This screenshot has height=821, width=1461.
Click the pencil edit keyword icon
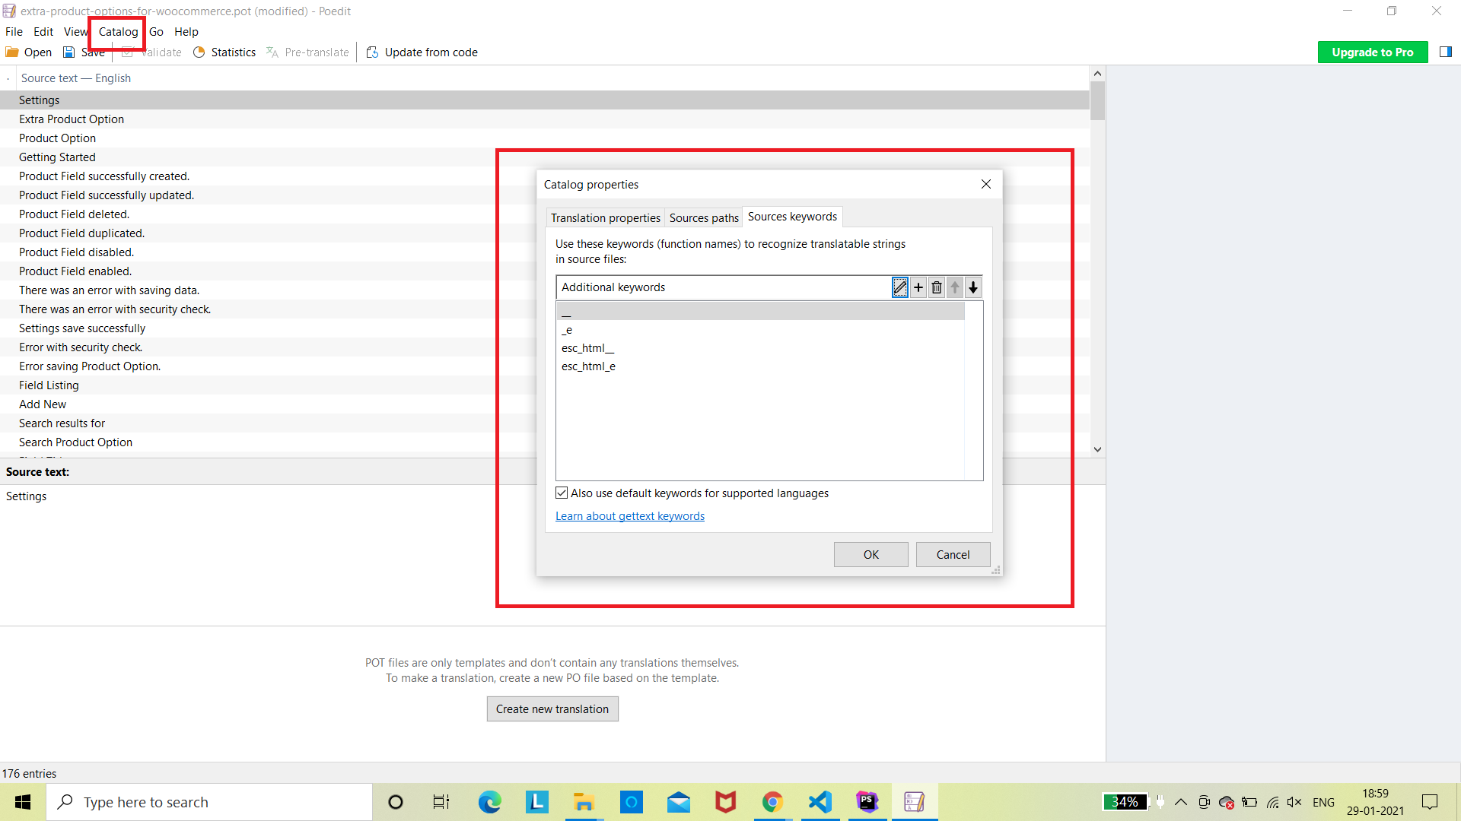[900, 287]
